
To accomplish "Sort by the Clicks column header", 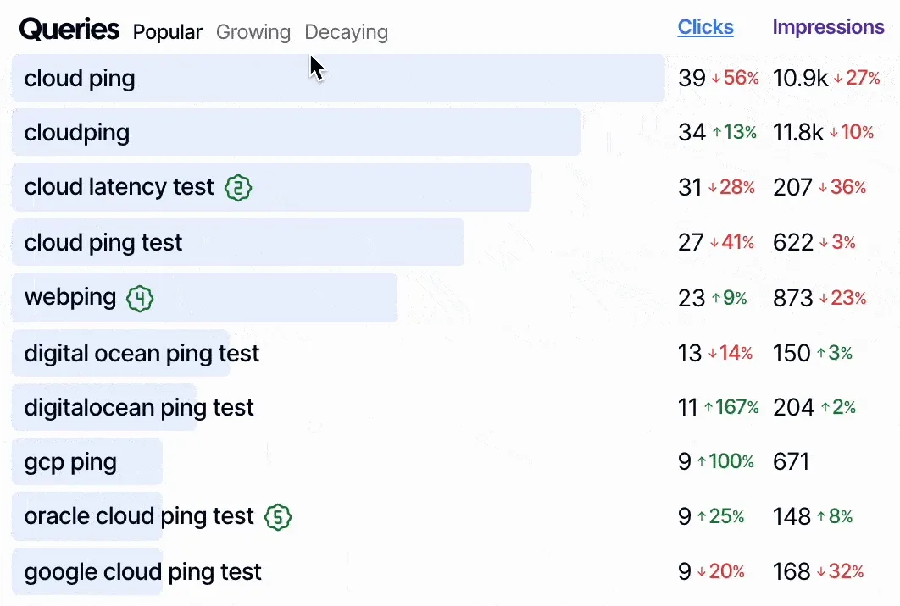I will pyautogui.click(x=705, y=27).
